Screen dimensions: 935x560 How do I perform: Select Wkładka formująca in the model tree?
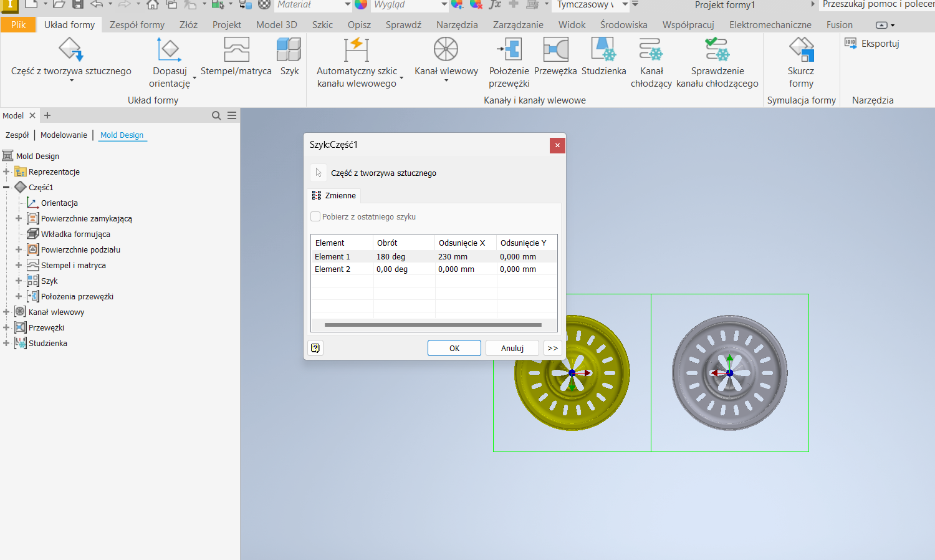[x=75, y=234]
